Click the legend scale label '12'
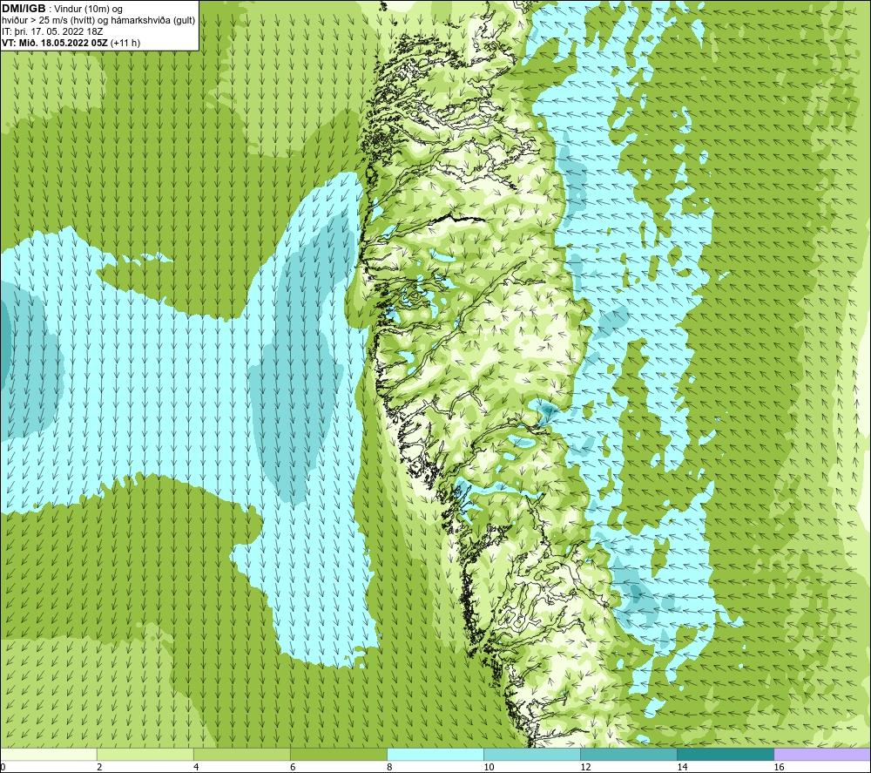The image size is (871, 773). point(585,768)
